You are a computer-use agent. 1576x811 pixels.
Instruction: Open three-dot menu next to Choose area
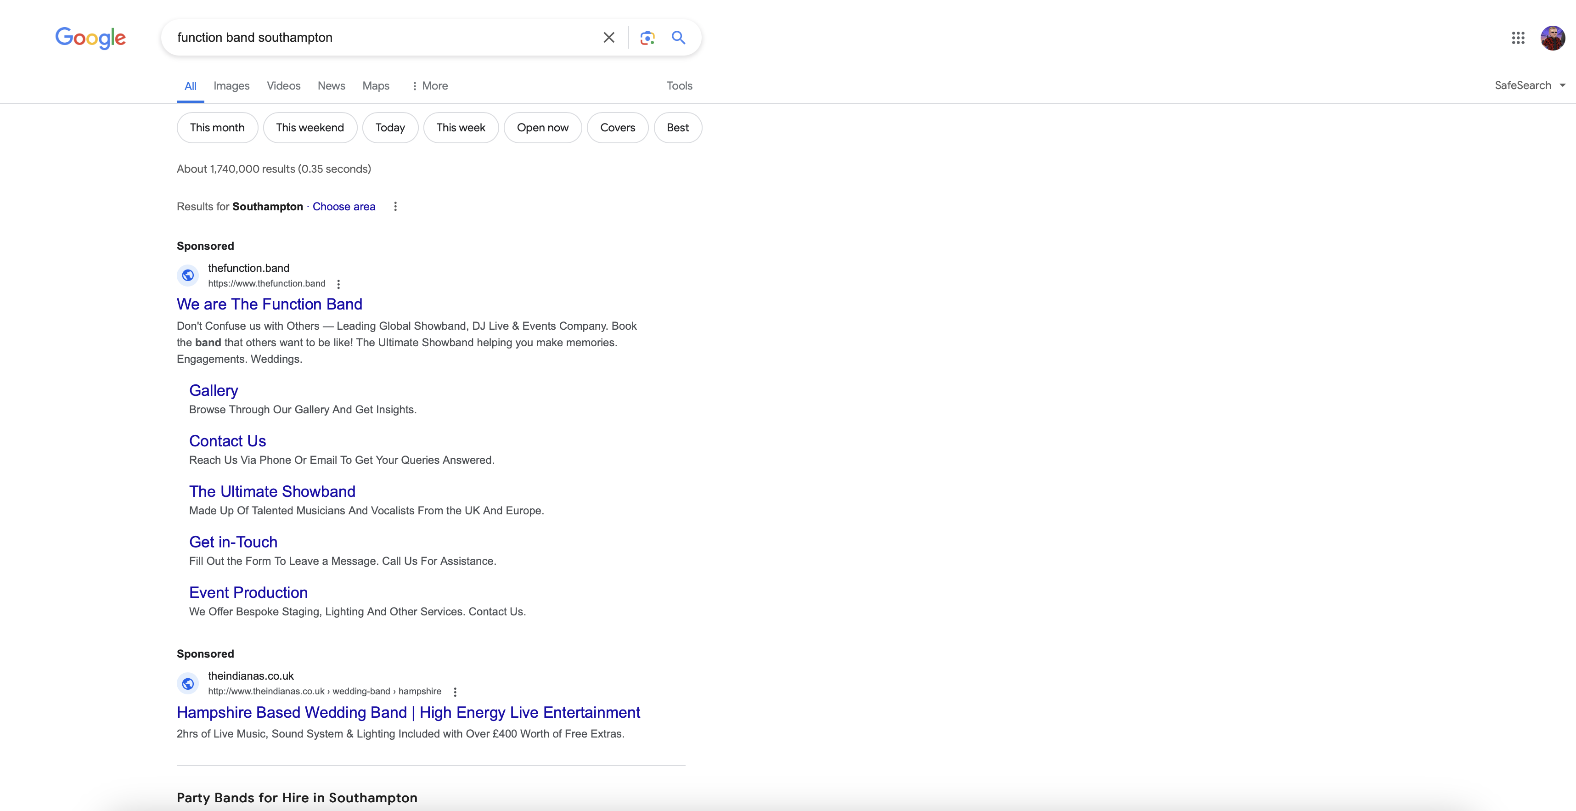(x=395, y=206)
